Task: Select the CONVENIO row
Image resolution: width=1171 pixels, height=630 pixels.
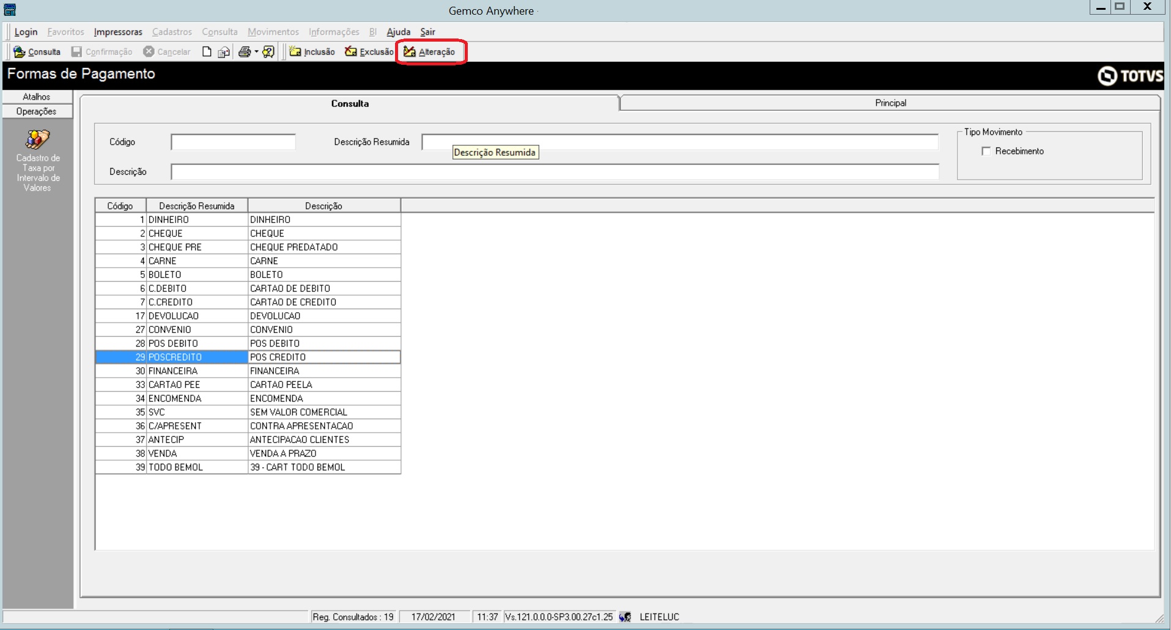Action: coord(248,329)
